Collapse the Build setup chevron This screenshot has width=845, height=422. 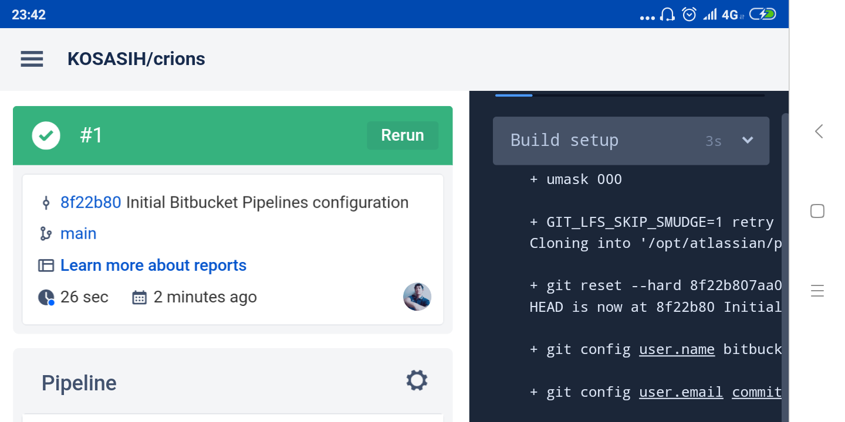click(x=748, y=140)
